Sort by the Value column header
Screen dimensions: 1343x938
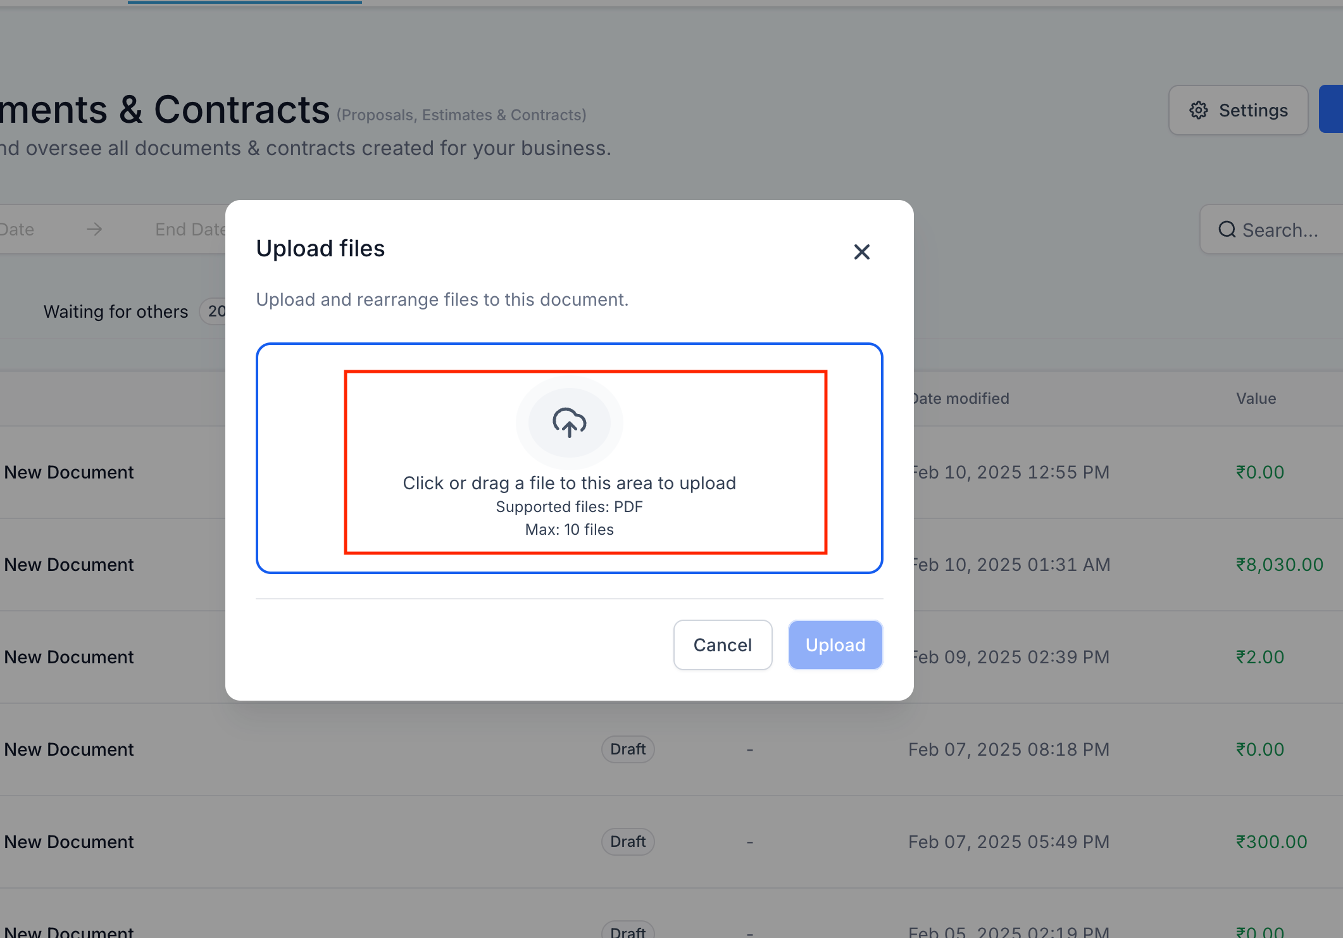click(1256, 398)
